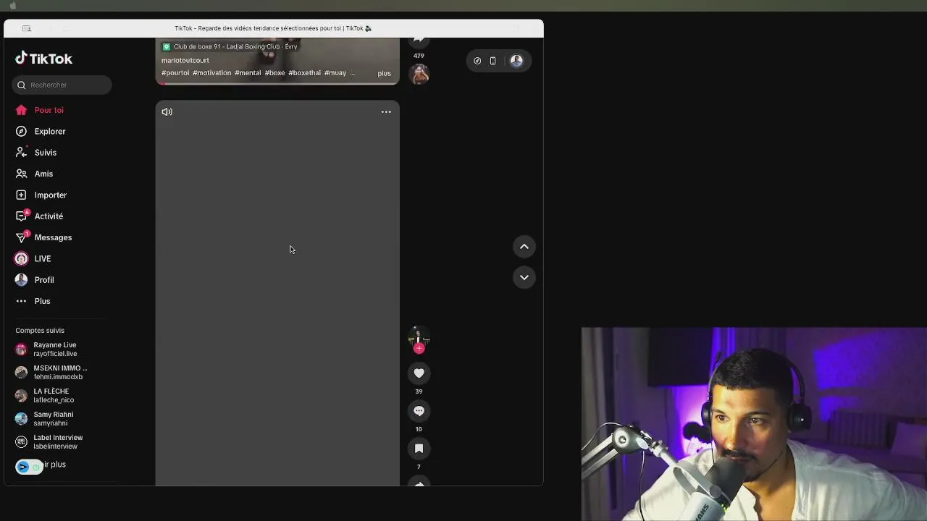Open the Apple menu
Viewport: 927px width, 521px height.
(12, 5)
